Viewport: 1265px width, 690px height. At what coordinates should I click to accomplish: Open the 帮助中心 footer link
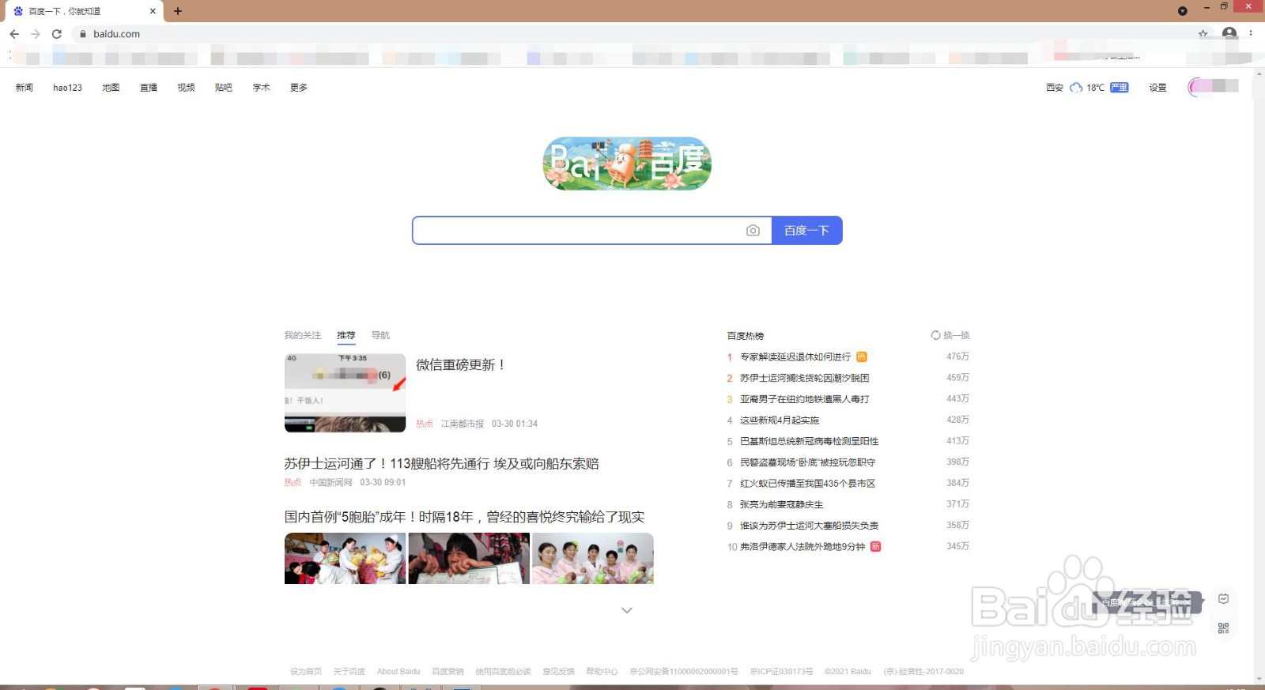point(602,672)
